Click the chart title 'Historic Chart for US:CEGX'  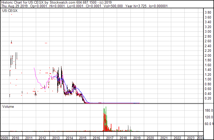[x=22, y=2]
